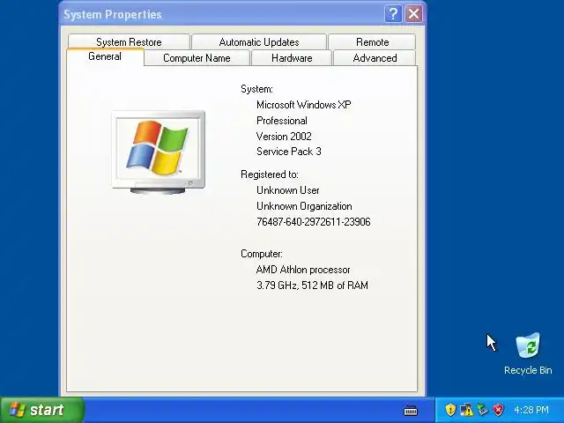Open the Hardware tab
The height and width of the screenshot is (423, 564).
click(x=292, y=58)
